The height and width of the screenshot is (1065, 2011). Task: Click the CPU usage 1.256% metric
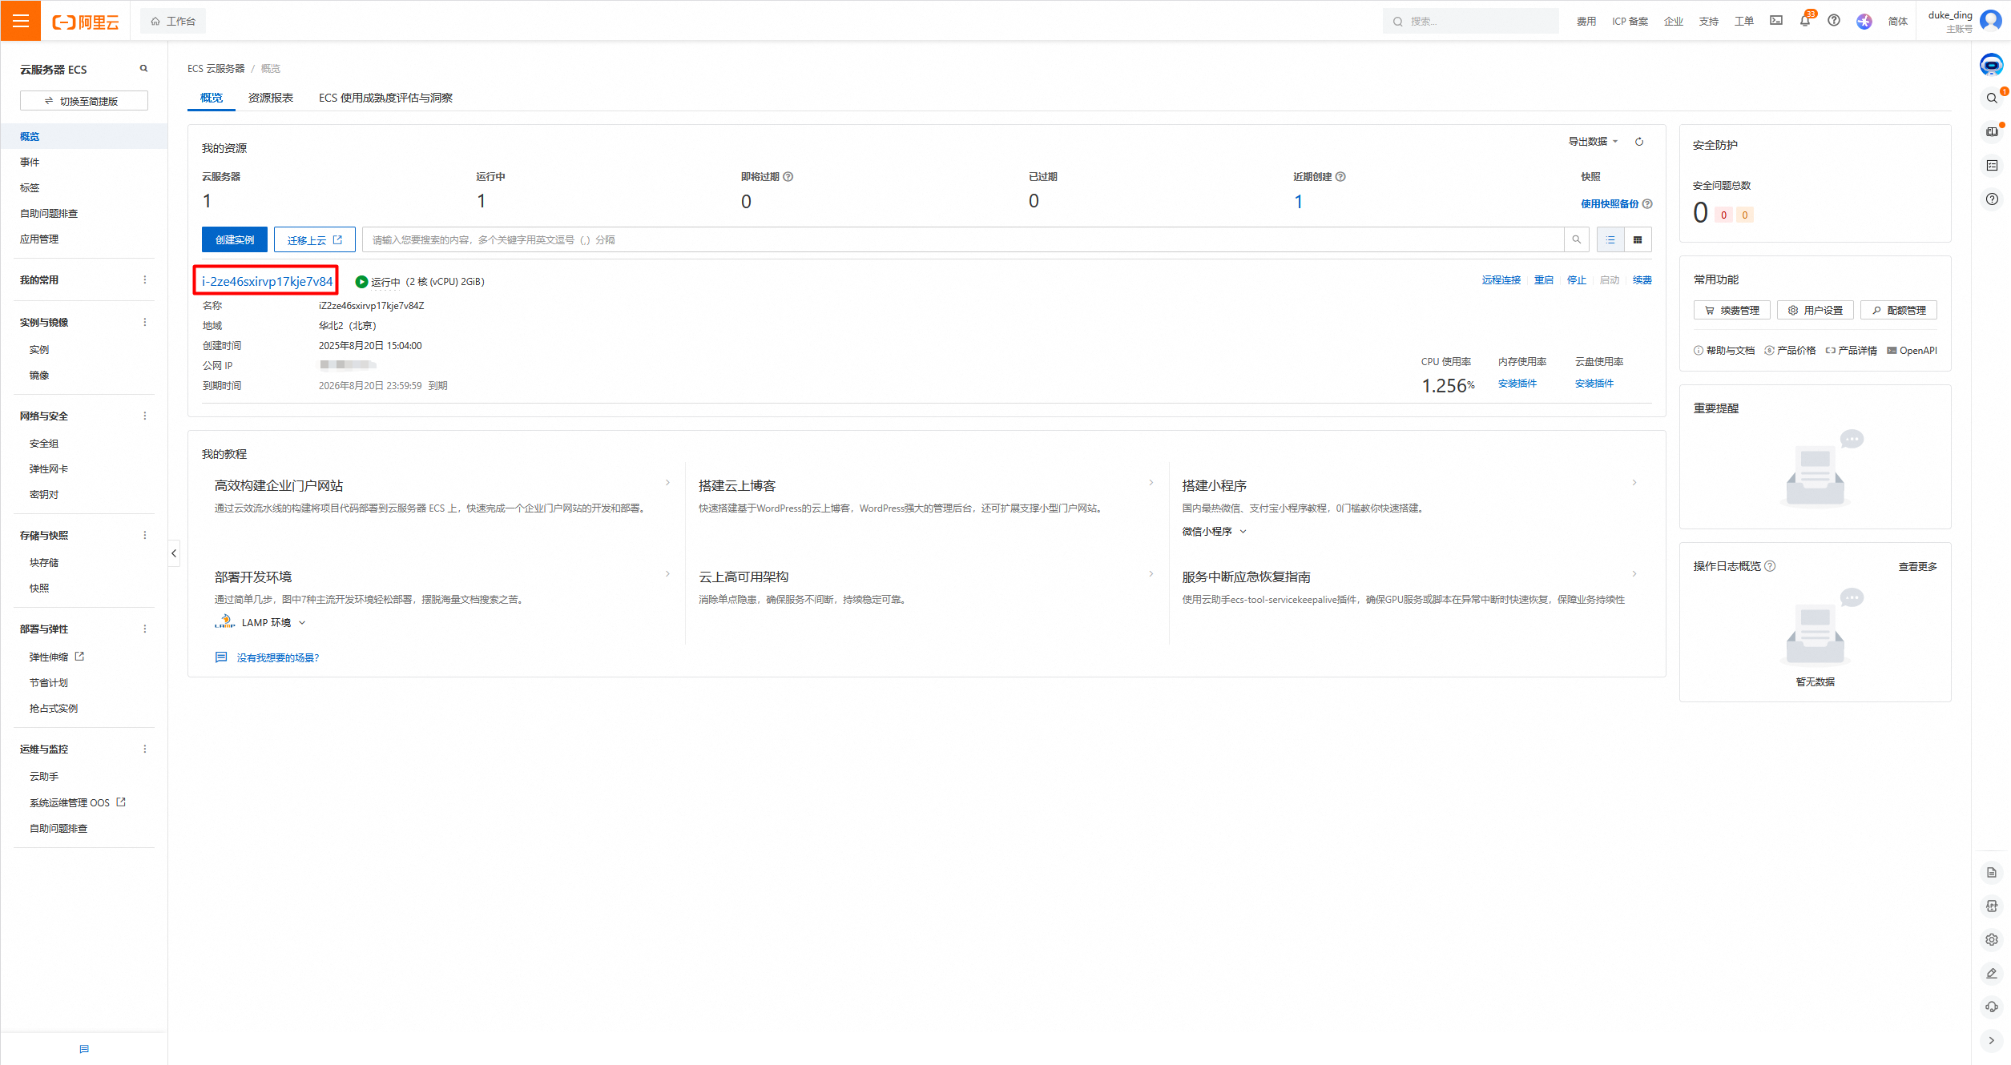click(x=1447, y=384)
